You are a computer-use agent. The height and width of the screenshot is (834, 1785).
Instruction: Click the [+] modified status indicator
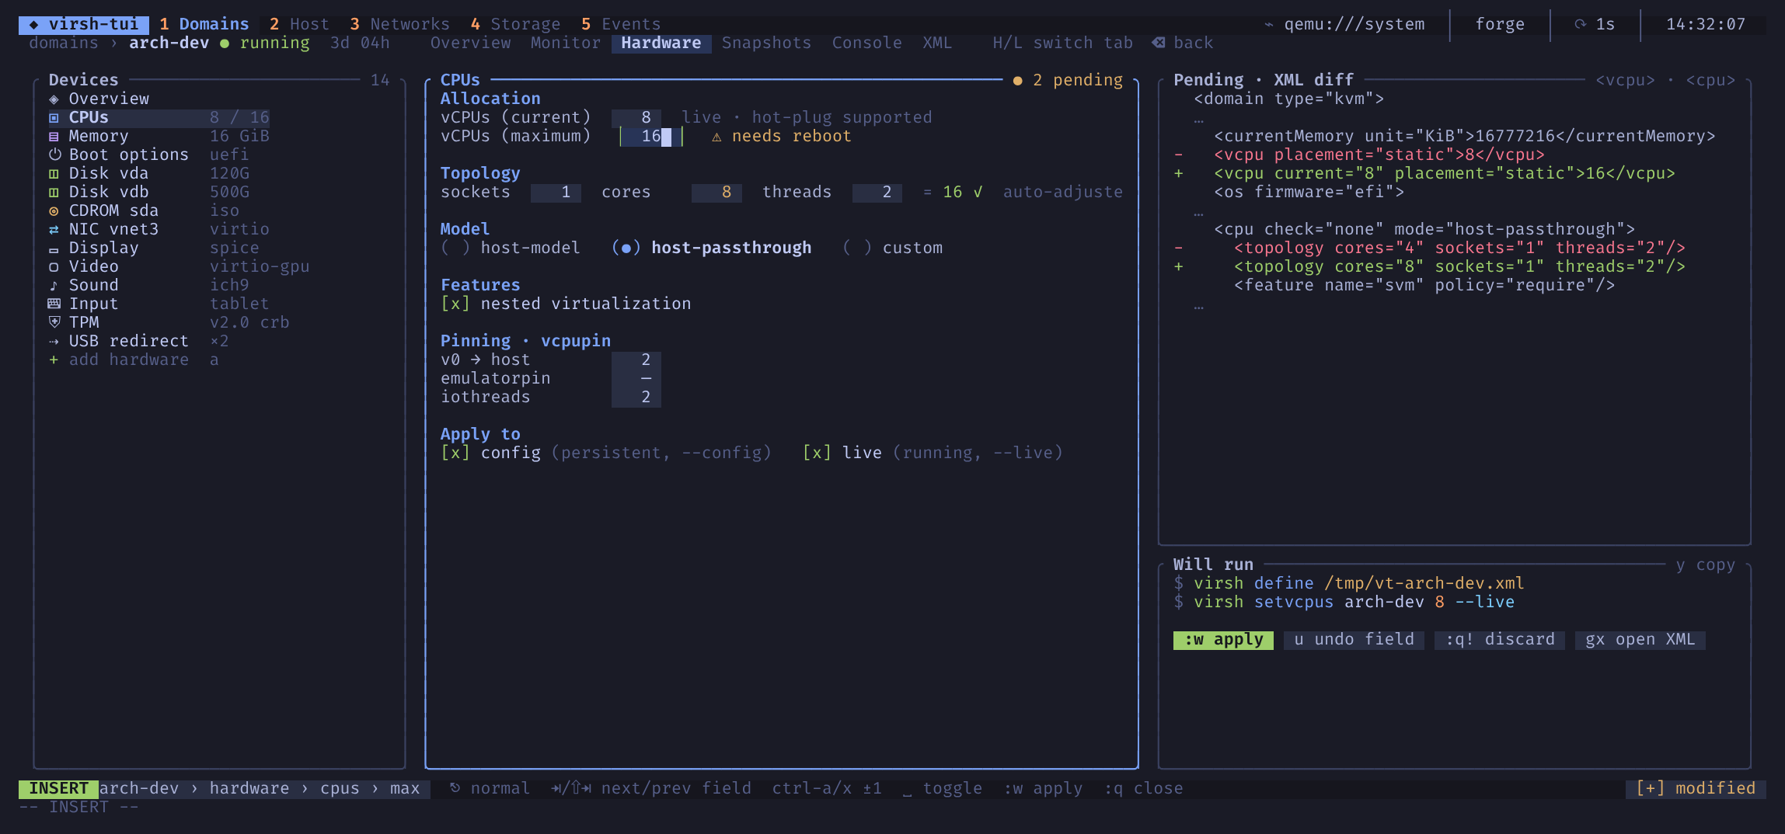pyautogui.click(x=1696, y=788)
